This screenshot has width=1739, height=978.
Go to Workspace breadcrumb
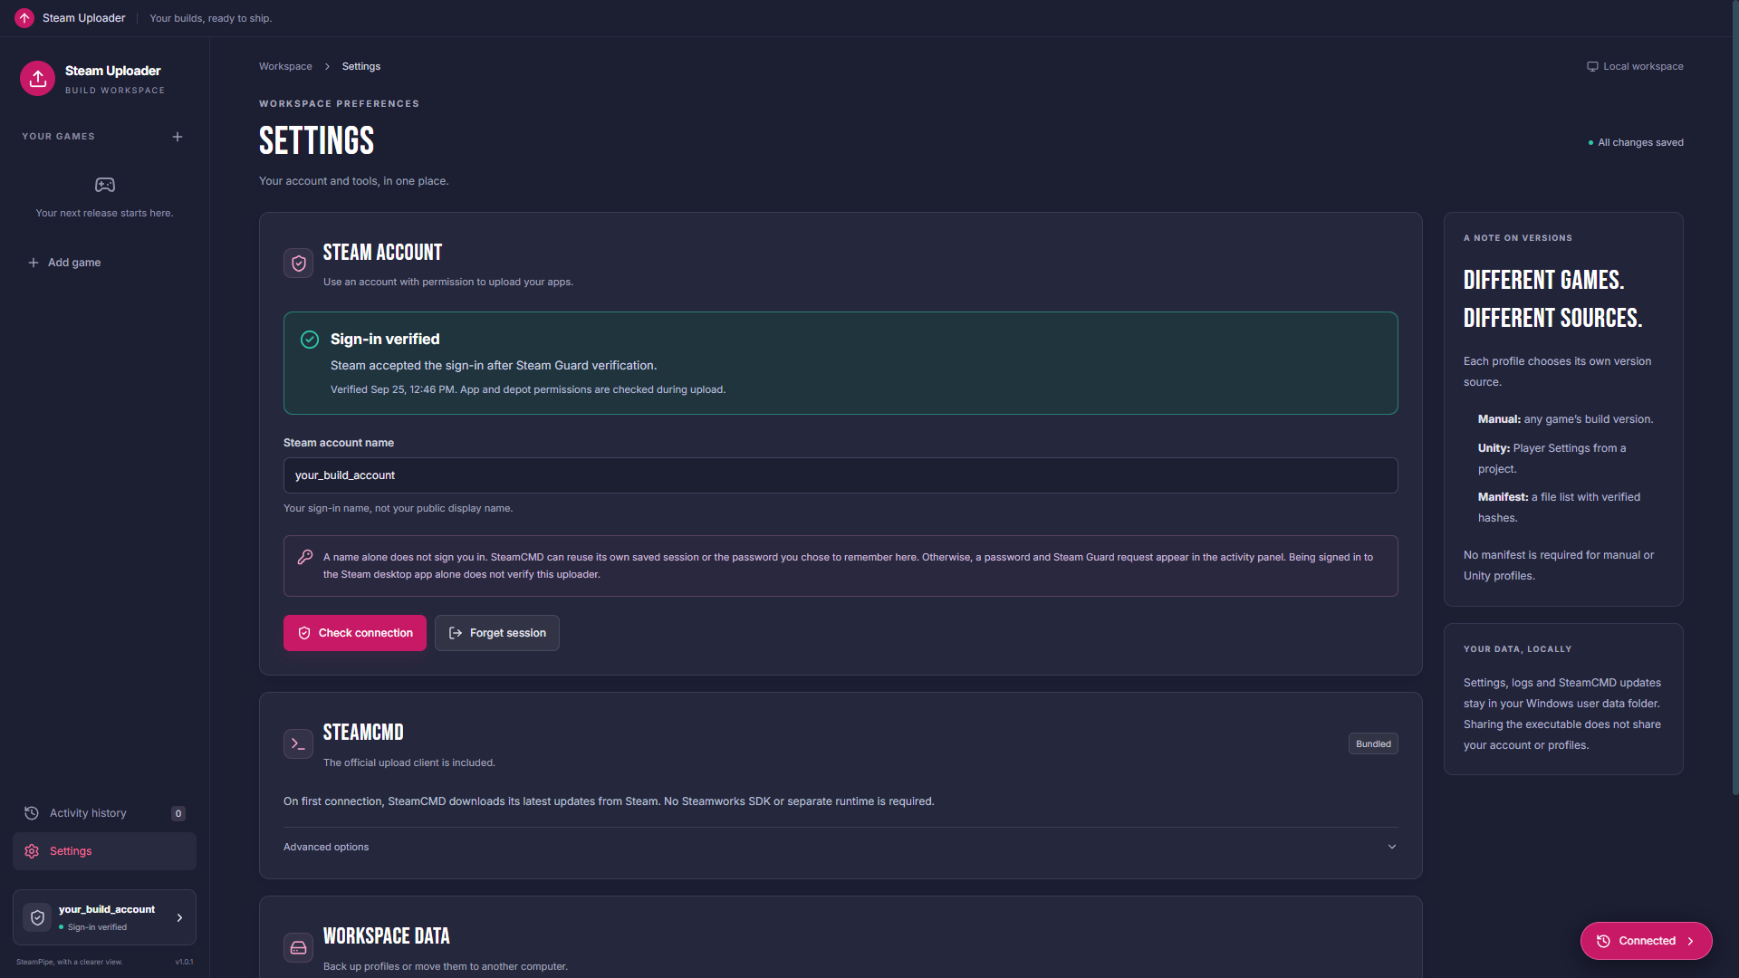pyautogui.click(x=285, y=66)
